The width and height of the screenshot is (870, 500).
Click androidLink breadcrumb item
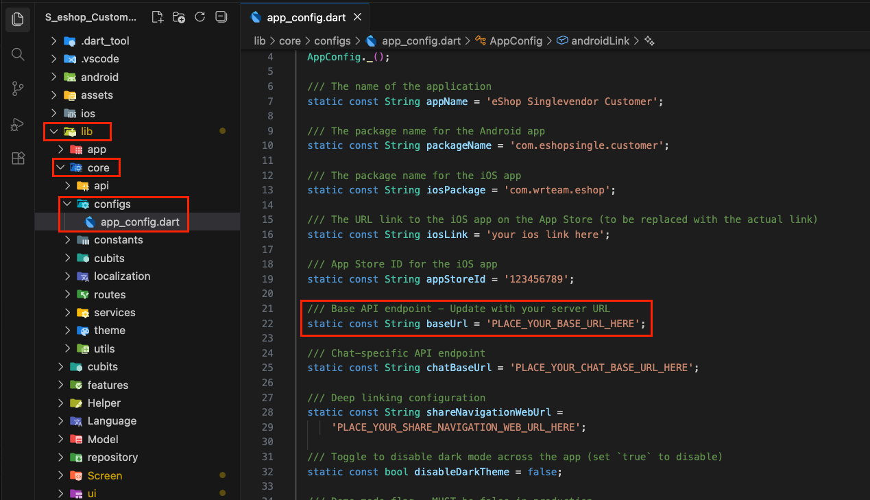pyautogui.click(x=599, y=41)
